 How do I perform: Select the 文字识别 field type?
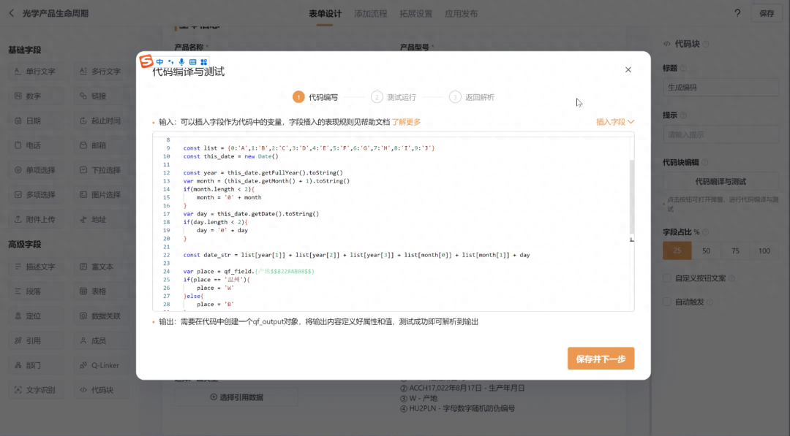click(35, 389)
